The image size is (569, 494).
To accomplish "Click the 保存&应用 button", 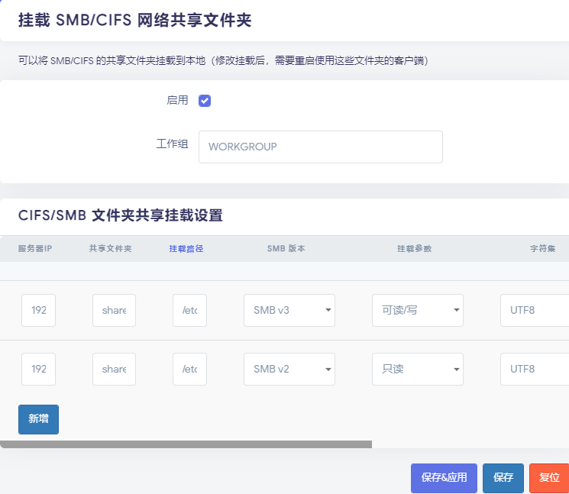I will (x=444, y=478).
